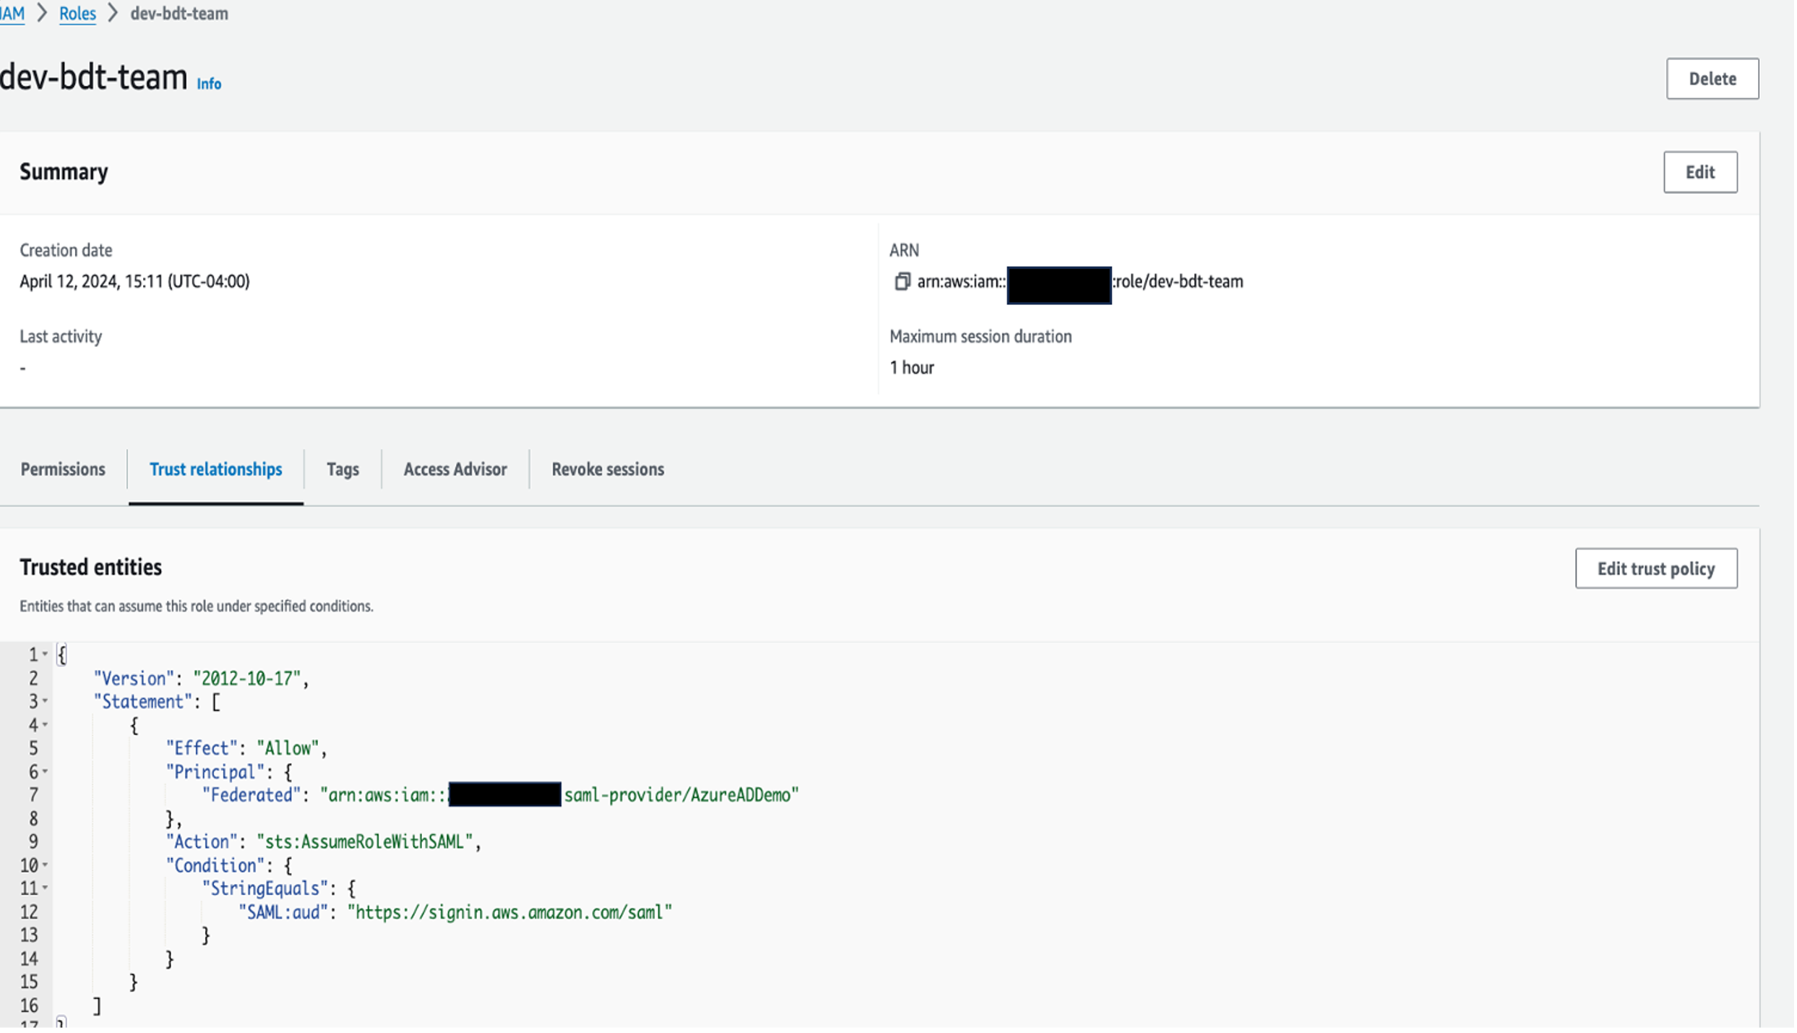Confirm the Trust relationships tab is selected
This screenshot has height=1033, width=1797.
(216, 468)
